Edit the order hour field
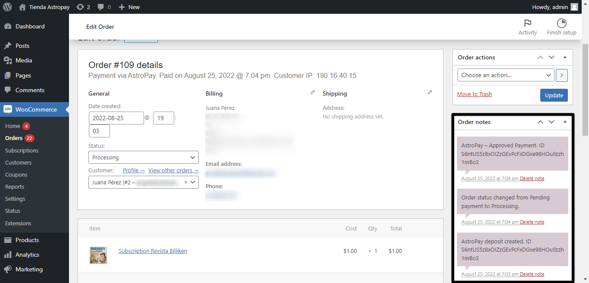This screenshot has height=283, width=589. click(x=163, y=118)
